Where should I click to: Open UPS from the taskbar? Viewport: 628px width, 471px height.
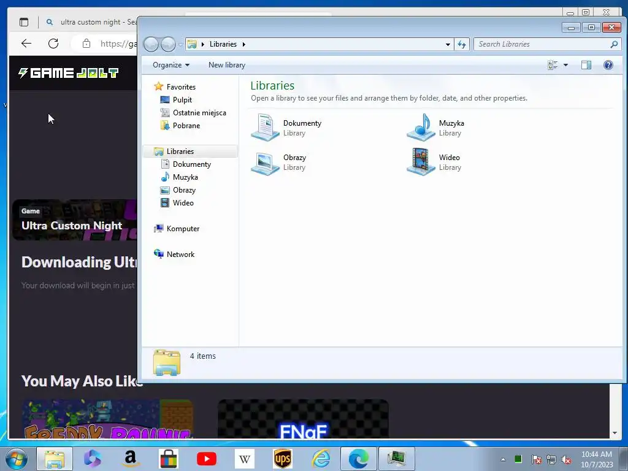click(283, 459)
